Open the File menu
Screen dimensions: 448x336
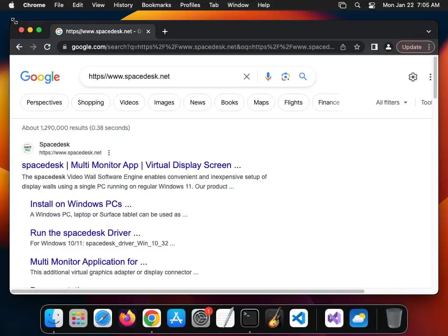pos(59,5)
